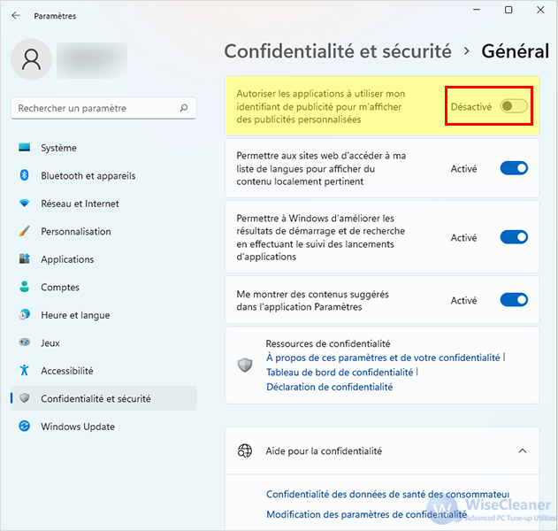Click the Accessibilité figure icon
Screen dimensions: 558x531
pos(24,371)
